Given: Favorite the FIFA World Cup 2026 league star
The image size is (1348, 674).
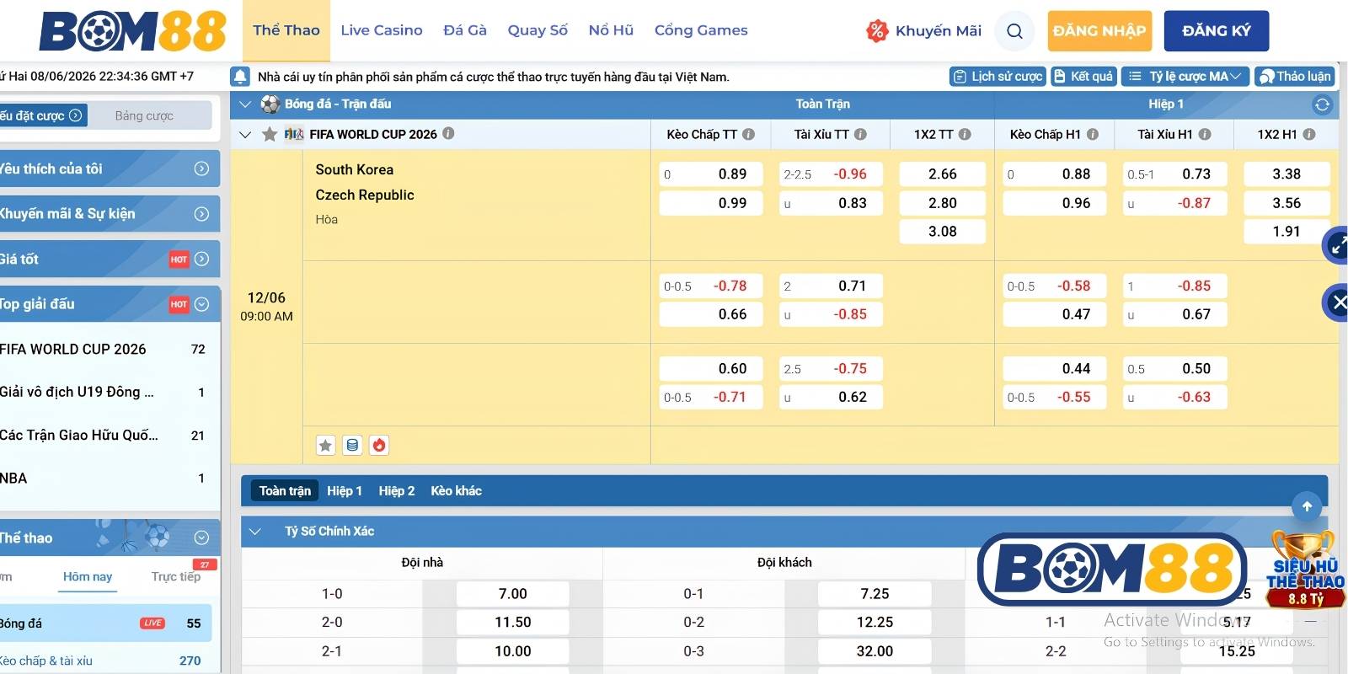Looking at the screenshot, I should coord(270,134).
